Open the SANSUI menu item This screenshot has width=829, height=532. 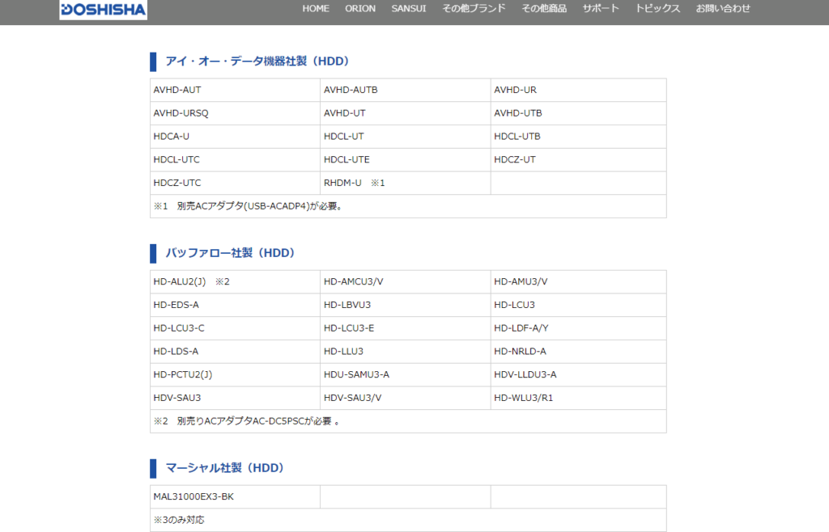409,8
